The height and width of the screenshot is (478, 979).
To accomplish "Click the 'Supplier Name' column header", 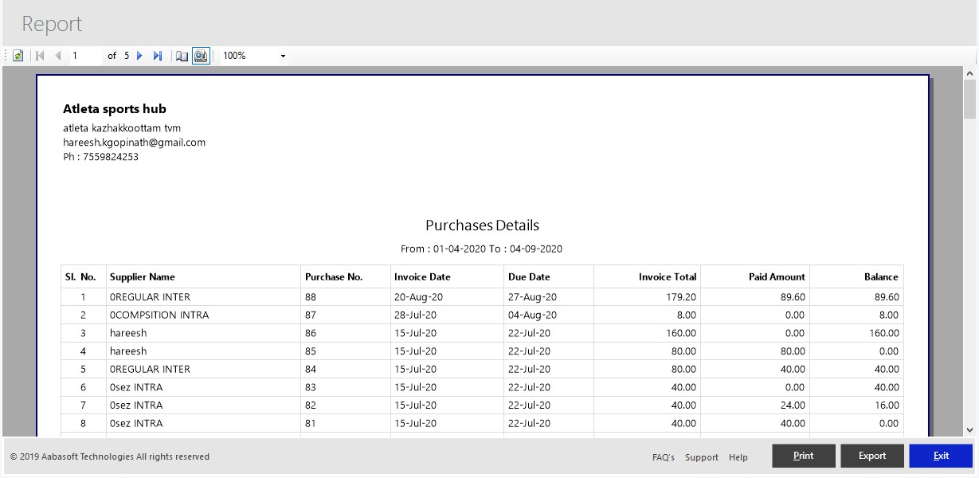I will (143, 277).
